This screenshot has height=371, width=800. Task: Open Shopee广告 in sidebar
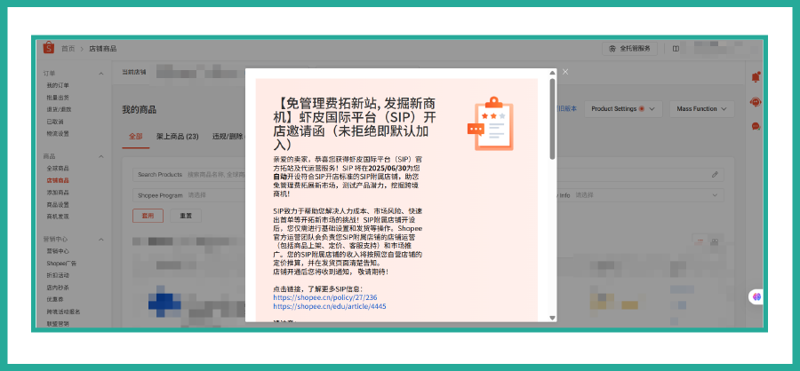[x=61, y=264]
